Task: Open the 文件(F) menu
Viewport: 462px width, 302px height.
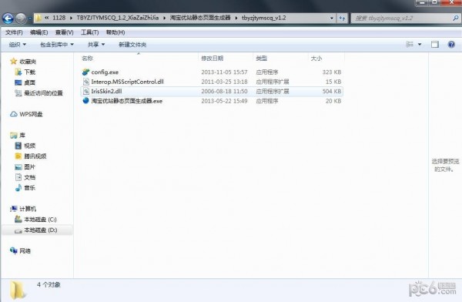Action: pyautogui.click(x=14, y=32)
